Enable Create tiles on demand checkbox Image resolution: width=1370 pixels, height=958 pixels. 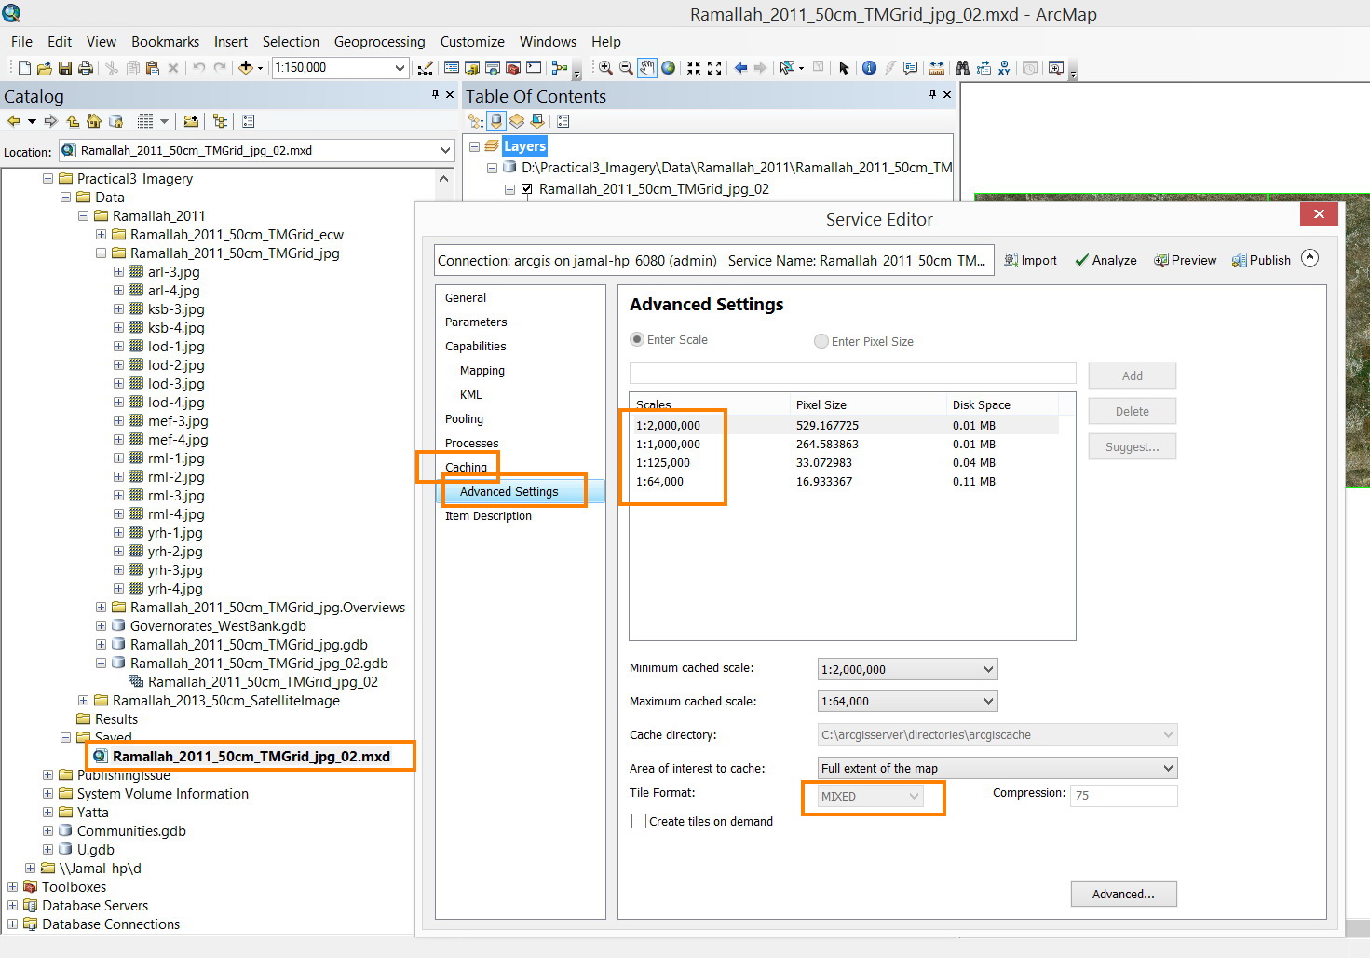(x=639, y=821)
